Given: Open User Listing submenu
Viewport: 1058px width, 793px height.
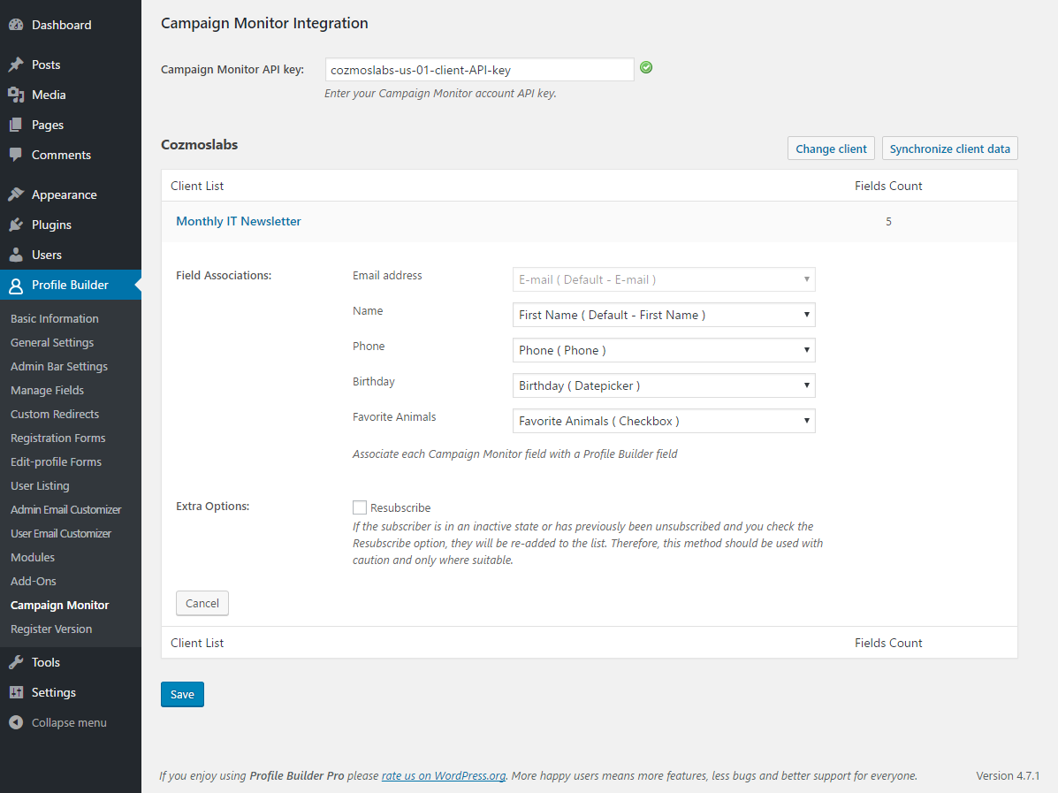Looking at the screenshot, I should pyautogui.click(x=40, y=486).
